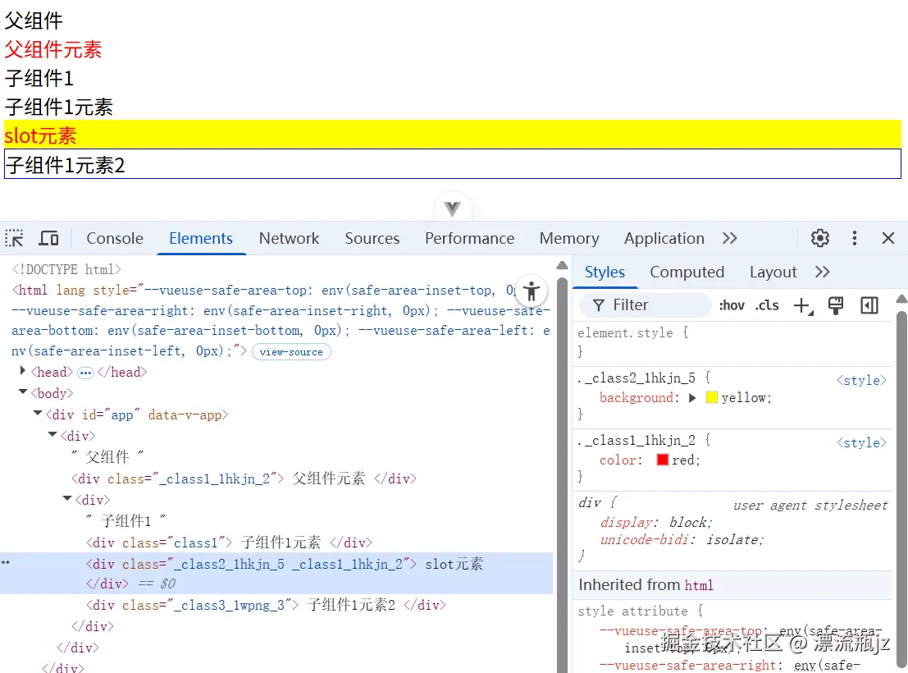Open the style link for _class2 rule

pyautogui.click(x=860, y=380)
